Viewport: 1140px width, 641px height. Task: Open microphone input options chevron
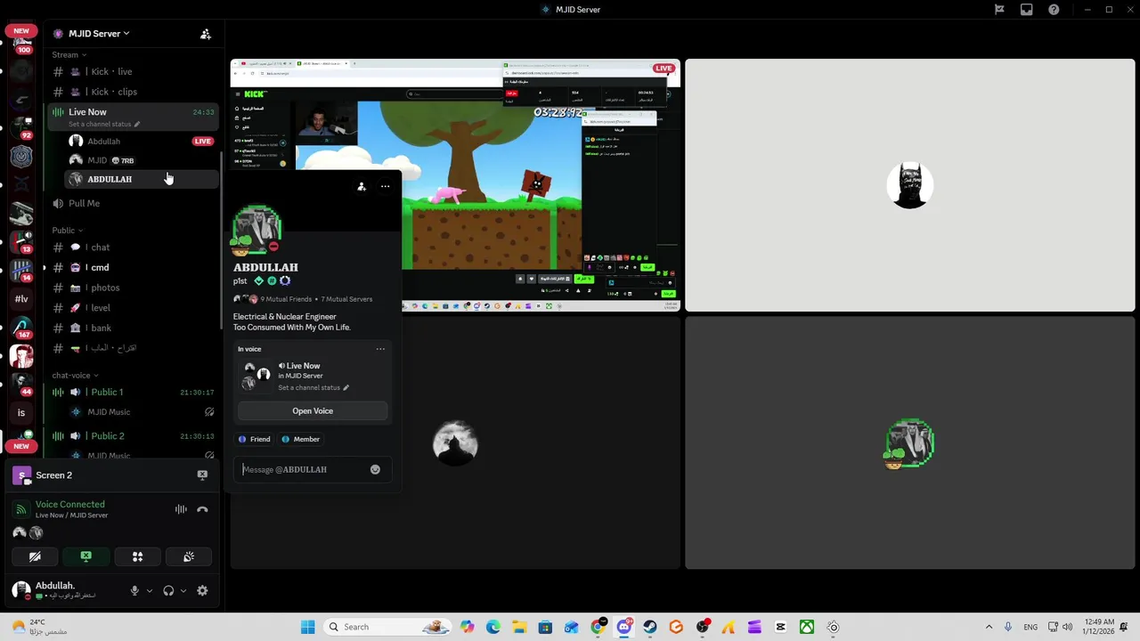(149, 590)
